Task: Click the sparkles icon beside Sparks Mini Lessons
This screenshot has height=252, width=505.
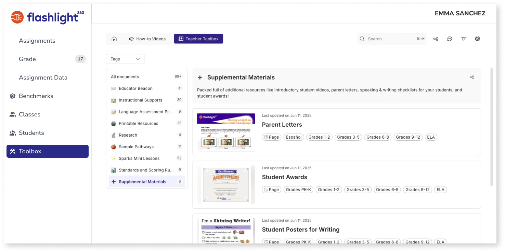Action: click(114, 158)
